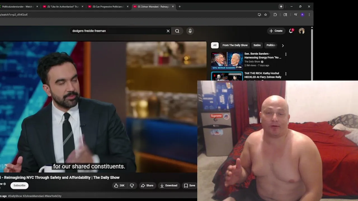
Task: Click the Google Lens search icon
Action: [285, 15]
